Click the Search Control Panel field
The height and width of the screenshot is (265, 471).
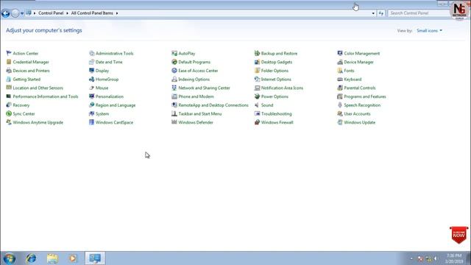[x=419, y=13]
